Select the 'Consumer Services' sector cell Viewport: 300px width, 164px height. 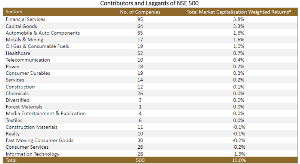tap(27, 147)
